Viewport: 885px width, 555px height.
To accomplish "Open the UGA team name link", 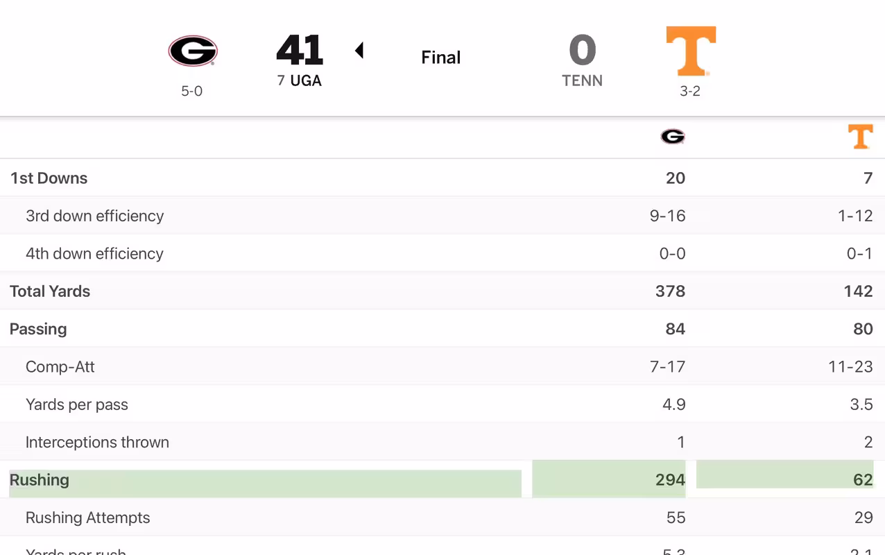I will point(306,80).
